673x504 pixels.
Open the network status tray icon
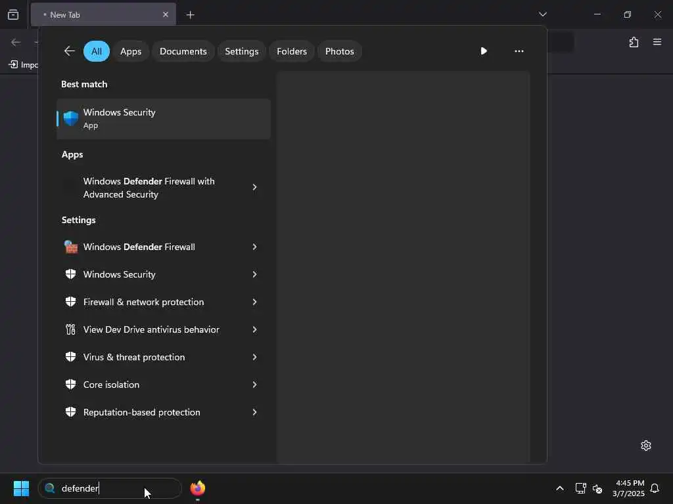pyautogui.click(x=580, y=488)
